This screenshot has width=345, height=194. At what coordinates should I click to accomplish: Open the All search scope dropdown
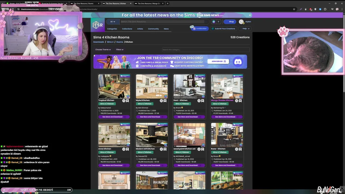(x=113, y=22)
